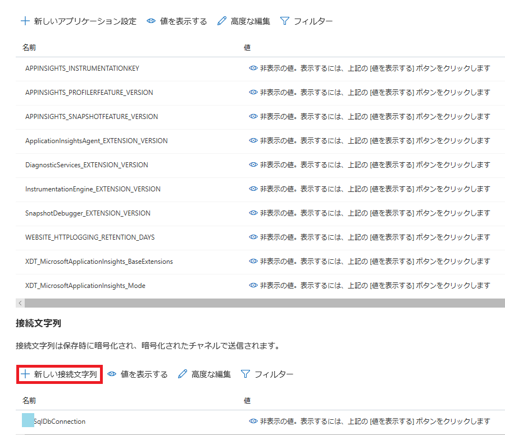Click the 新しい接続文字列 label
This screenshot has height=435, width=505.
point(65,374)
